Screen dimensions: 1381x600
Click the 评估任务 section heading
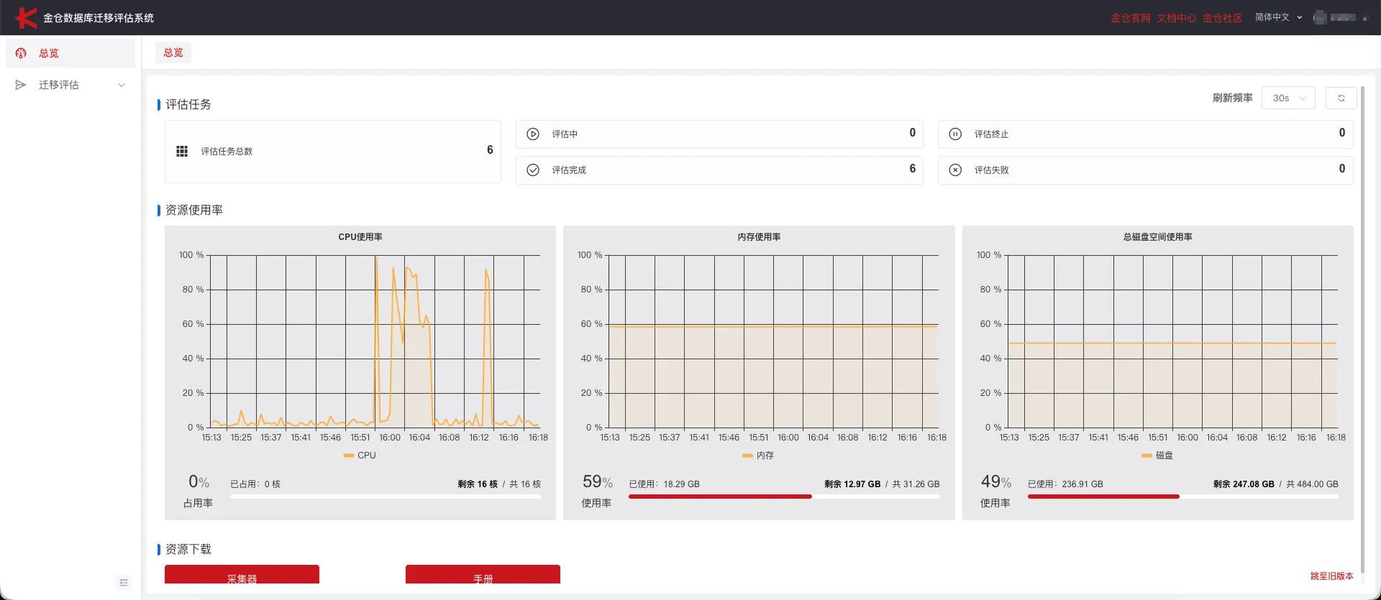click(188, 105)
